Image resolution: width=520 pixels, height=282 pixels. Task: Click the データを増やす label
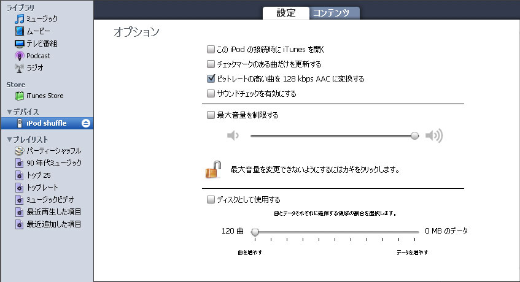(x=412, y=253)
